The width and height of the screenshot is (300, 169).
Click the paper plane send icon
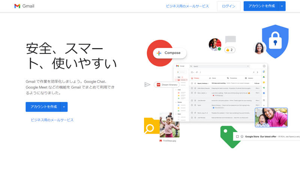coord(147,84)
